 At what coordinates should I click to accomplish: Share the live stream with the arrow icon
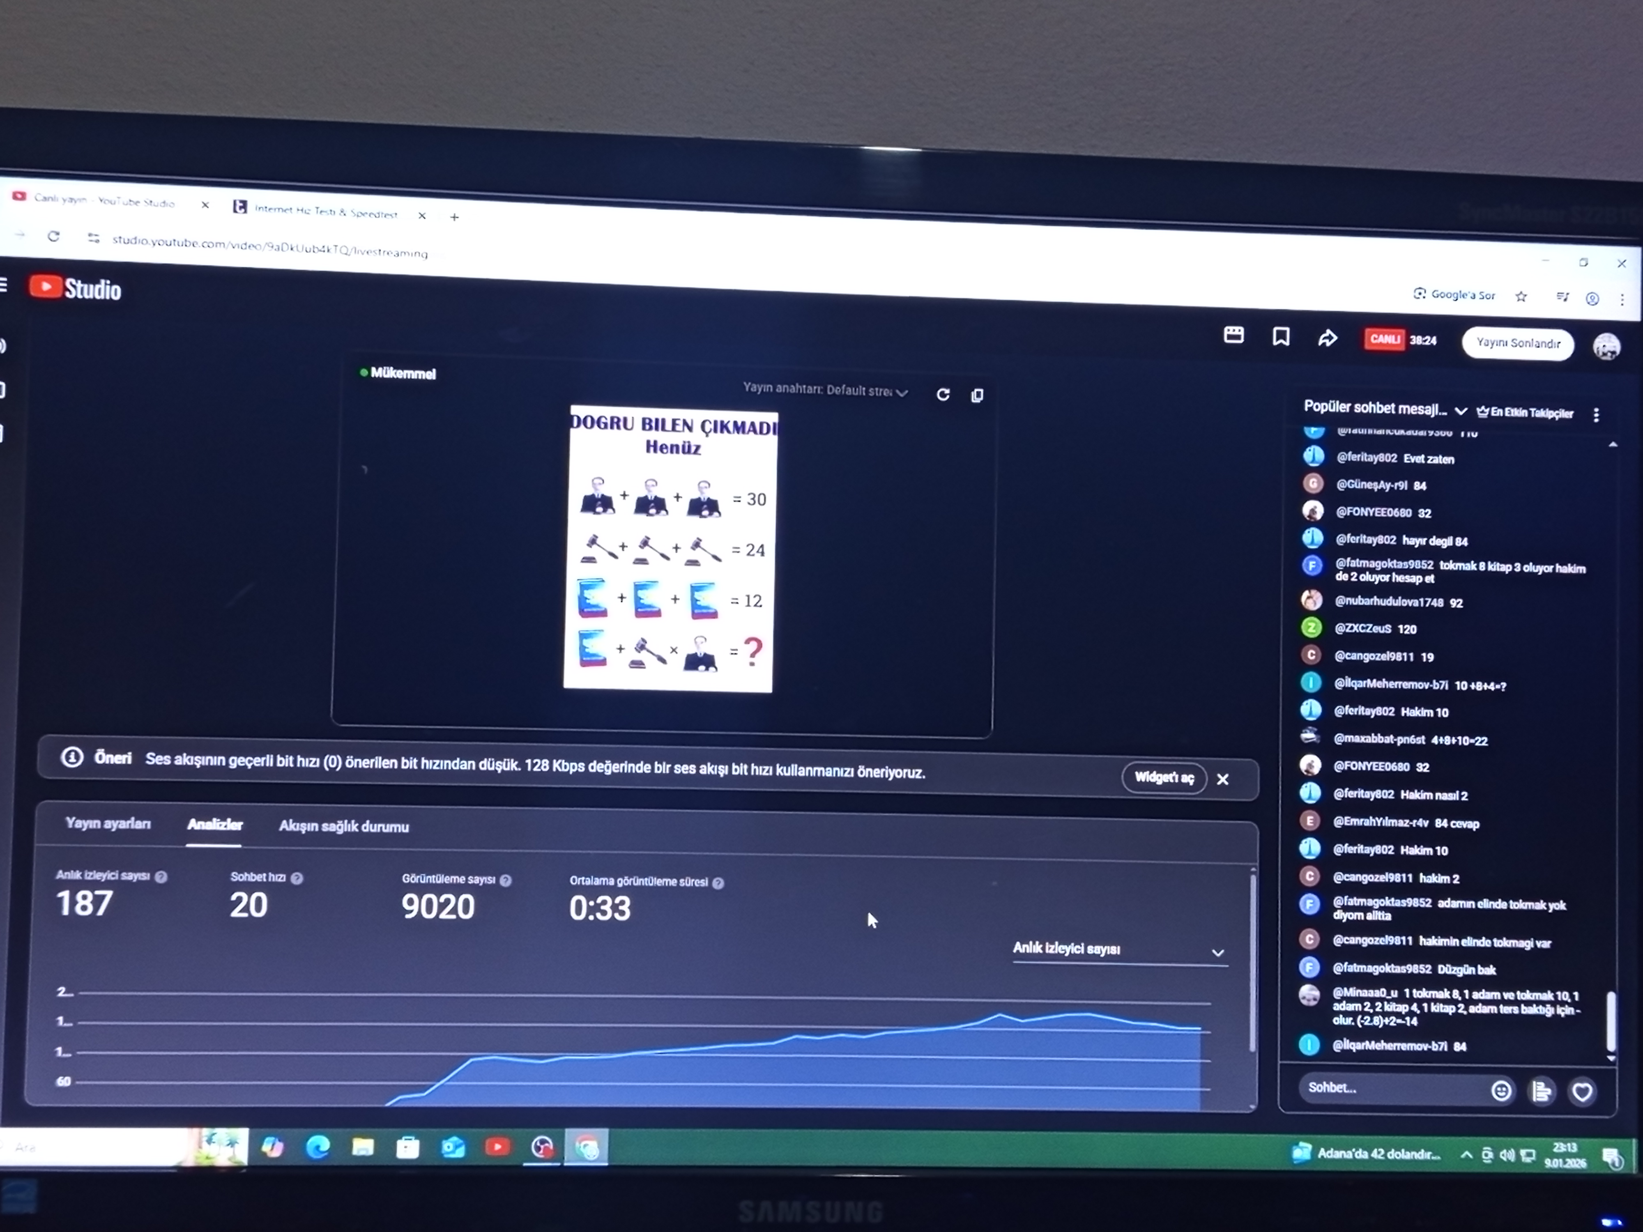(1327, 339)
